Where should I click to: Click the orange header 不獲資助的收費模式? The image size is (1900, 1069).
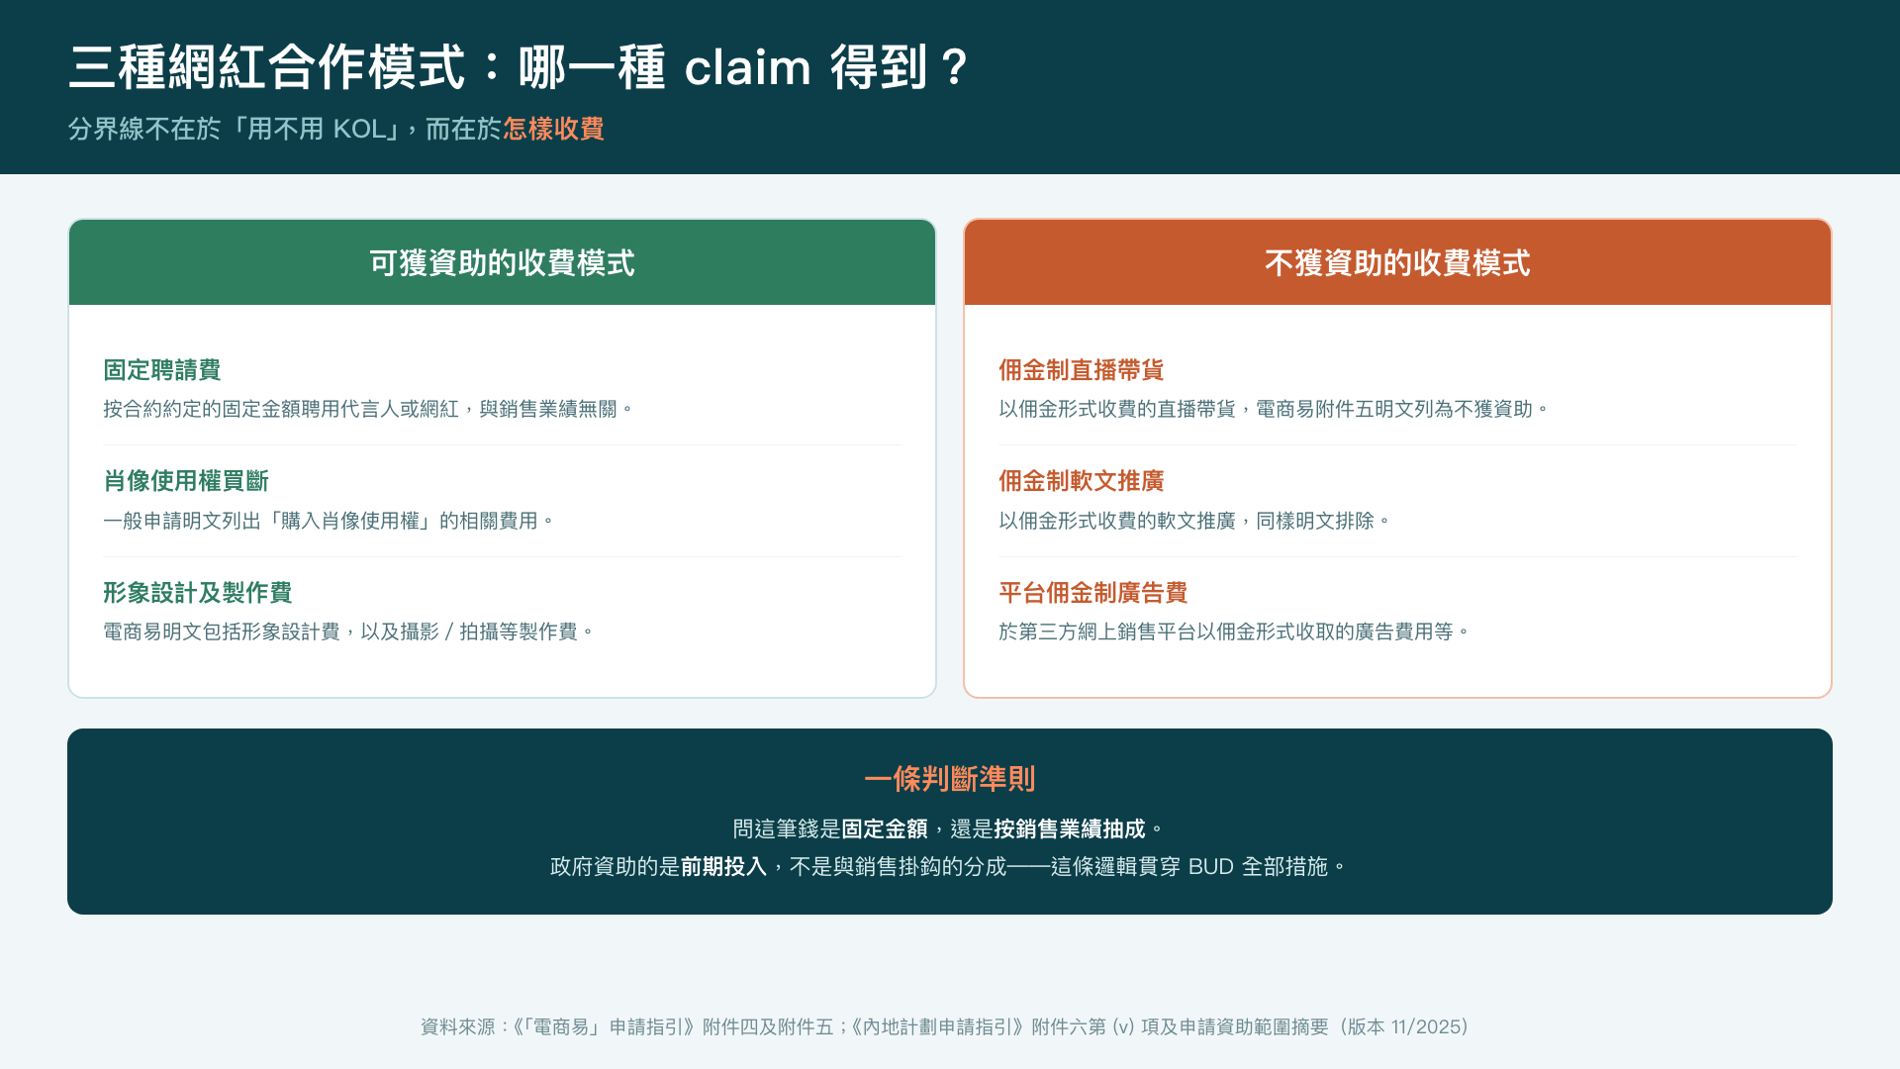tap(1397, 262)
